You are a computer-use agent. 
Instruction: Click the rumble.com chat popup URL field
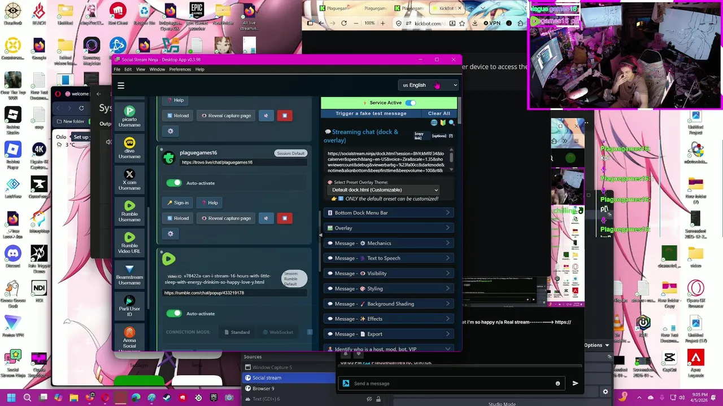tap(235, 293)
